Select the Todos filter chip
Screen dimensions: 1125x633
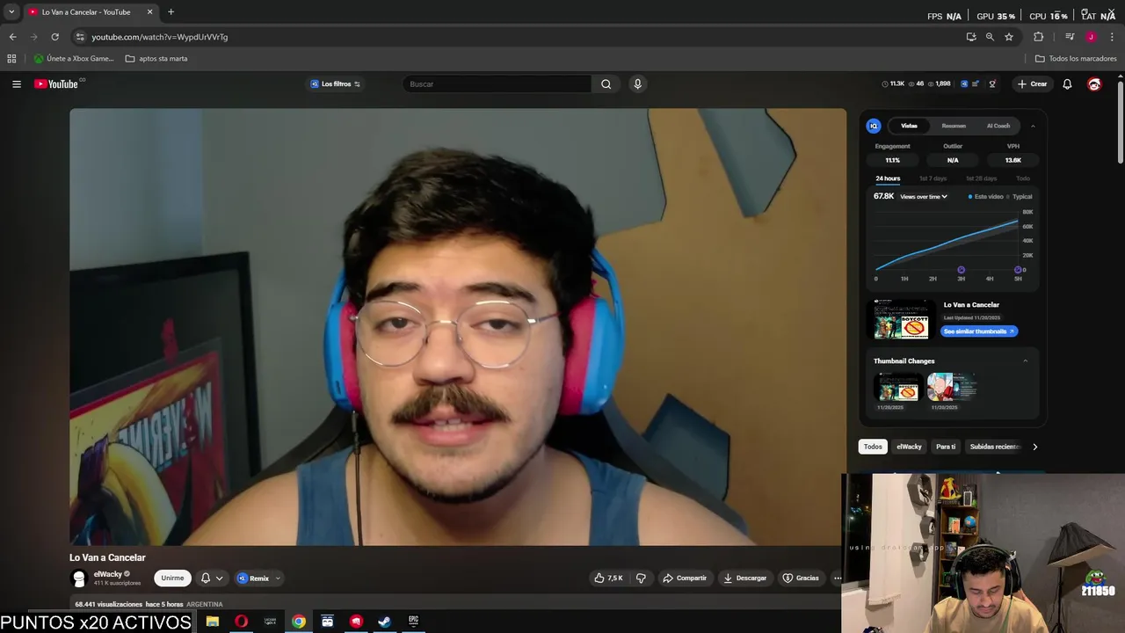(x=873, y=447)
